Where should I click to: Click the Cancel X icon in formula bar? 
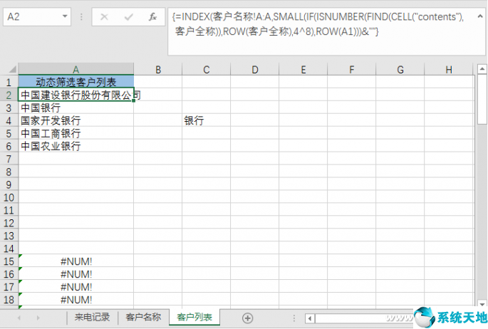tap(104, 16)
